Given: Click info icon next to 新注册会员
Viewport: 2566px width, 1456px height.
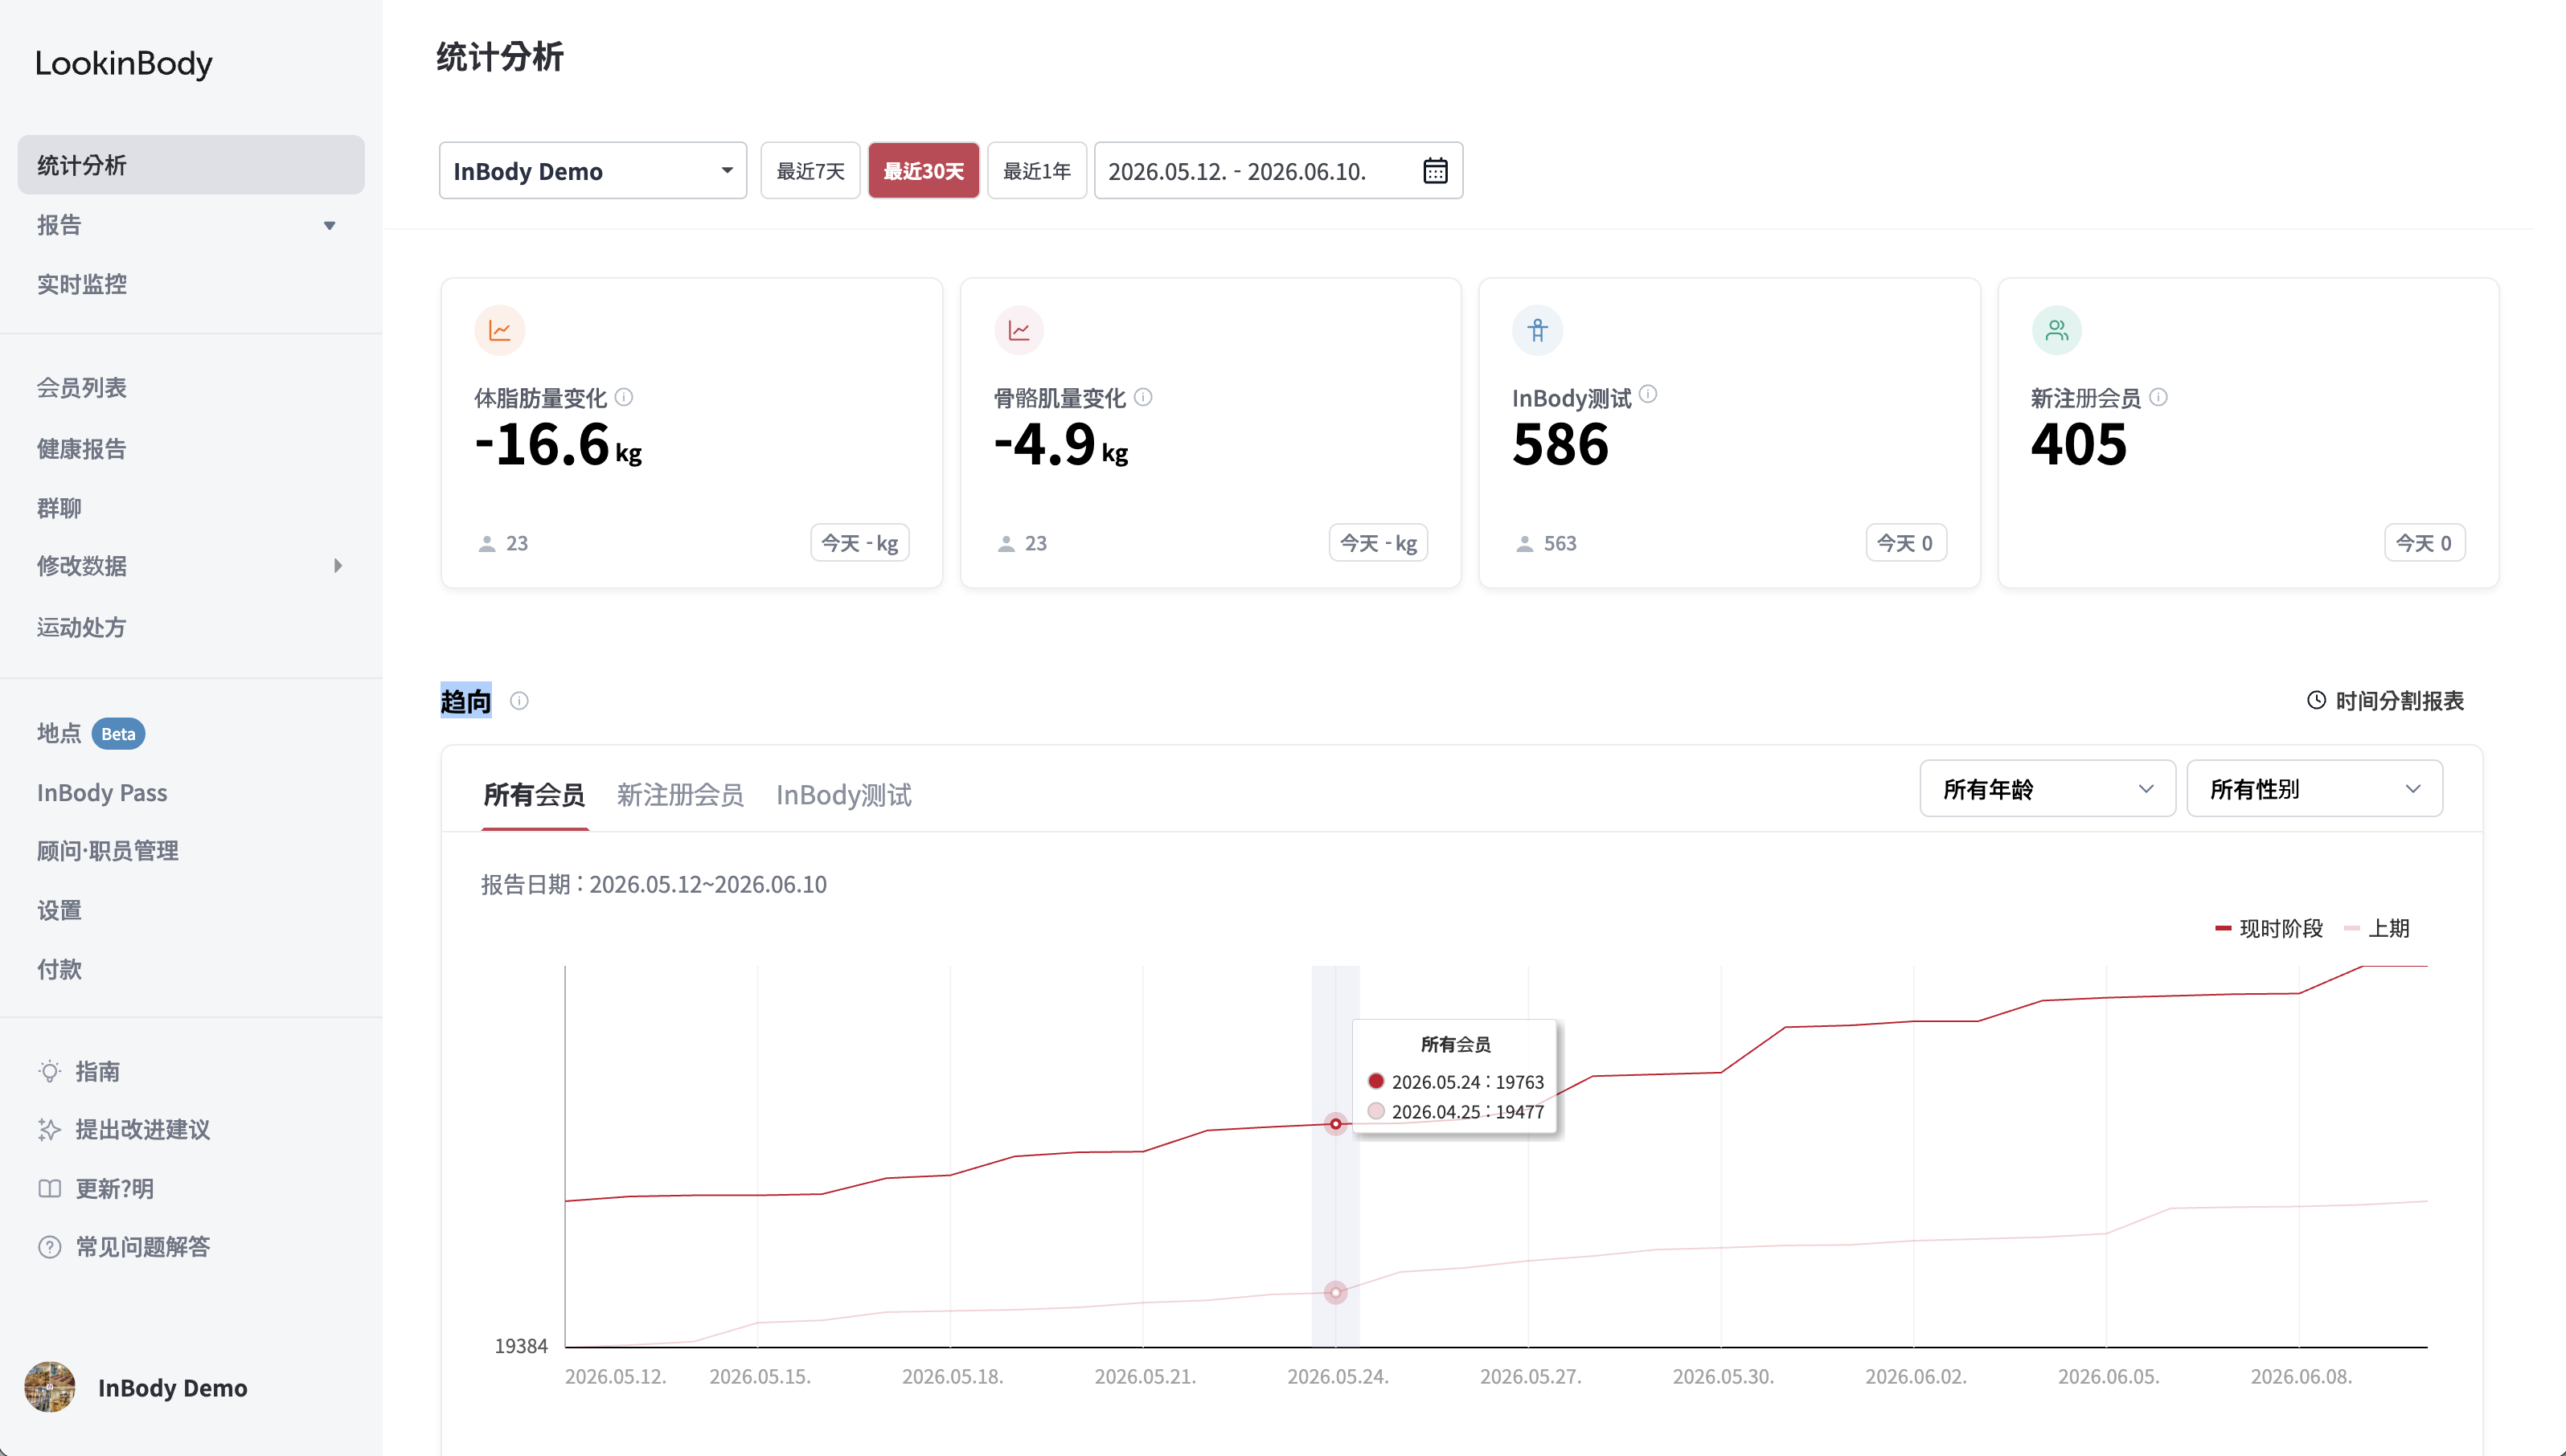Looking at the screenshot, I should (x=2159, y=397).
